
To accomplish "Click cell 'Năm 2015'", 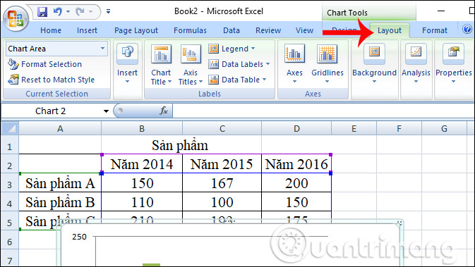I will click(222, 164).
